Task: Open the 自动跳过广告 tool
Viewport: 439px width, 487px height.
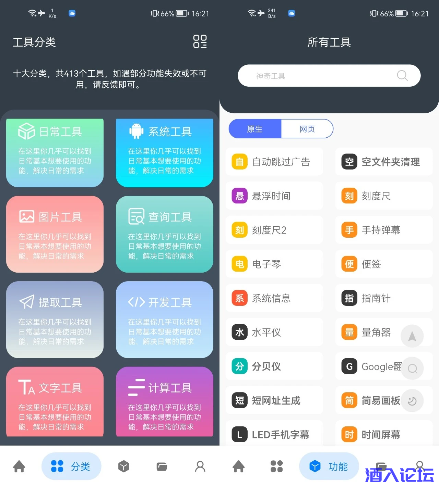Action: [x=274, y=162]
